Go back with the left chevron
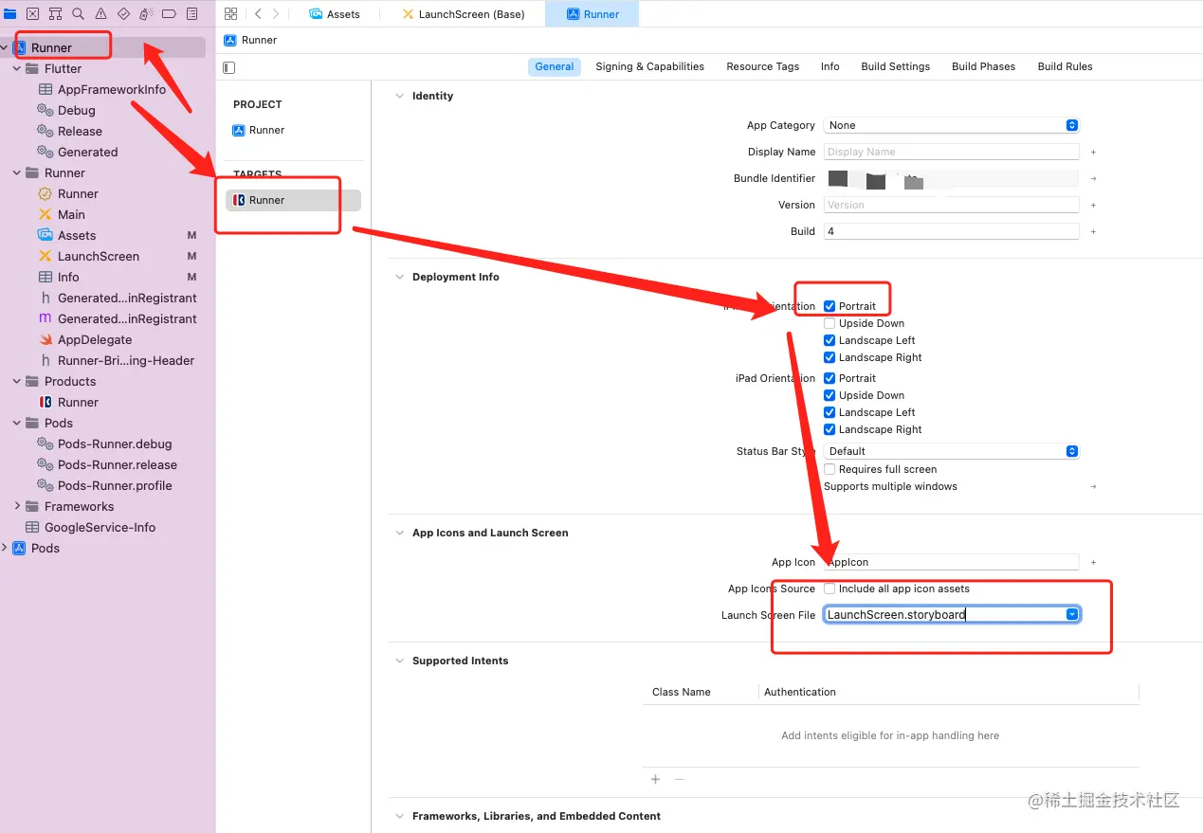Viewport: 1203px width, 833px height. pos(258,14)
